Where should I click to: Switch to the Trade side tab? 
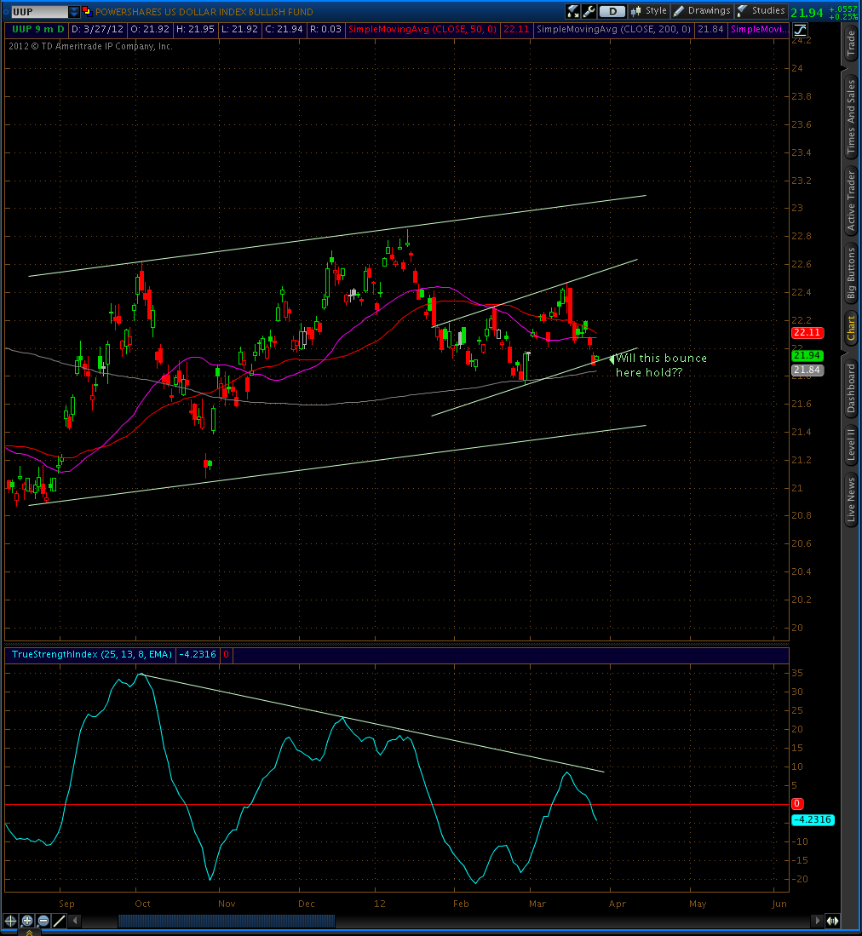[x=851, y=43]
